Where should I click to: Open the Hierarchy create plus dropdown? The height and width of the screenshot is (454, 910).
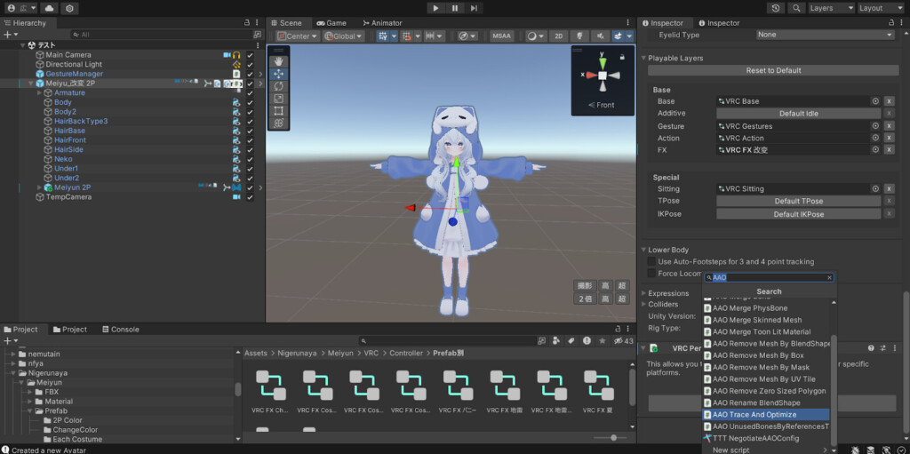11,35
